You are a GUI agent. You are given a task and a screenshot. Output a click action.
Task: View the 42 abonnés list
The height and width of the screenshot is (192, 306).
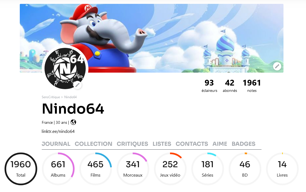[x=230, y=86]
